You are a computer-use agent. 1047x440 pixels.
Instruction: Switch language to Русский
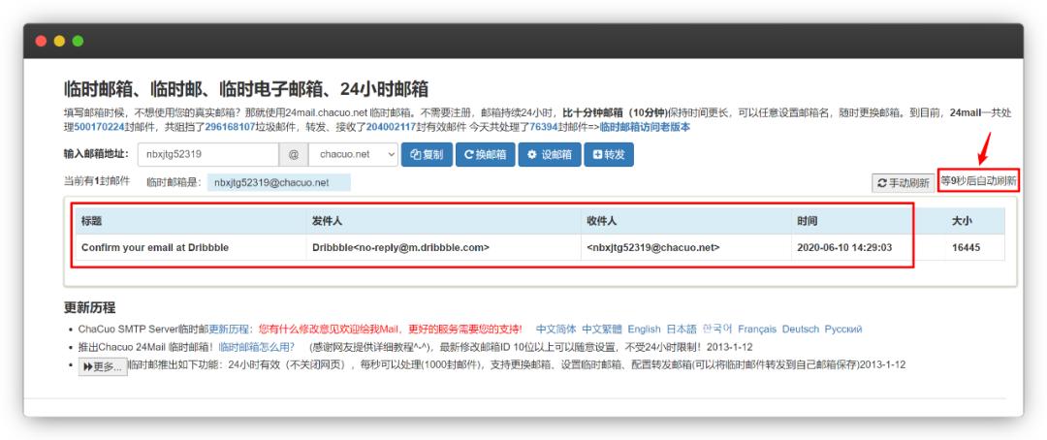pos(843,330)
